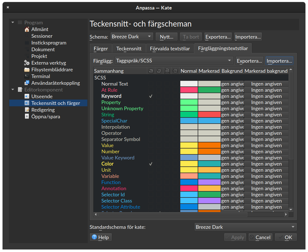Click the Sammanhang column header
Screen dimensions: 308x252
120,71
